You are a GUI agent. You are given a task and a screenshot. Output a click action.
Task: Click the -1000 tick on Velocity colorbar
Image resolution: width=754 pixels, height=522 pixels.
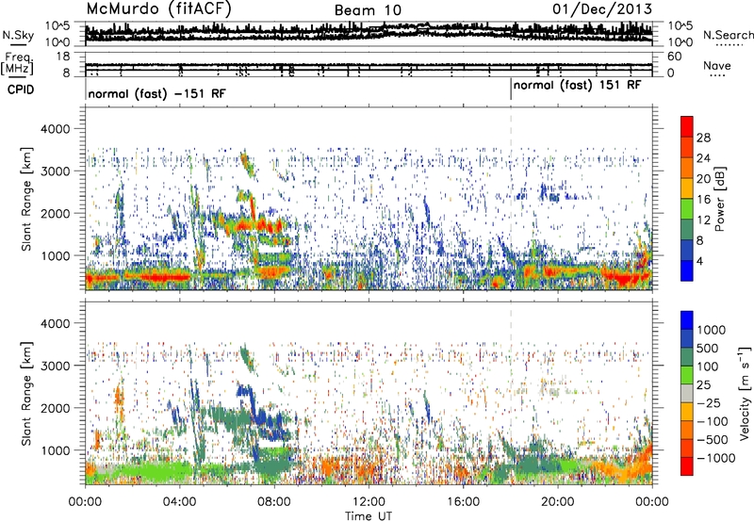click(x=715, y=458)
